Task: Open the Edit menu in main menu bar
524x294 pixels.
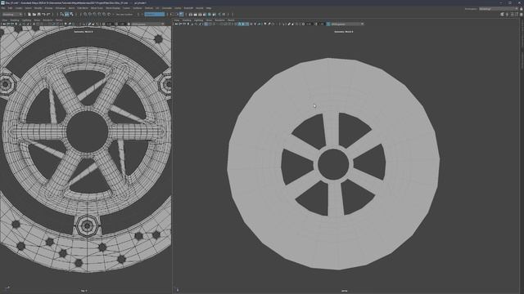Action: [10, 8]
